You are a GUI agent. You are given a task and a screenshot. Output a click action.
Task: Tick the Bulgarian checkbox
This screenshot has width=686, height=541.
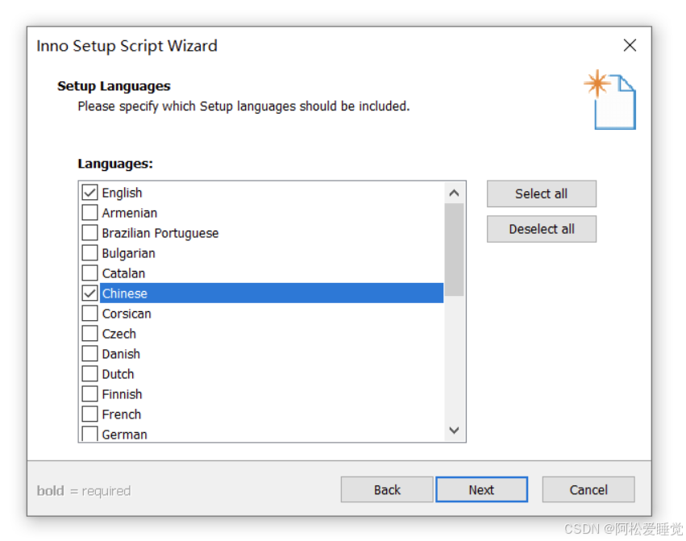point(89,252)
